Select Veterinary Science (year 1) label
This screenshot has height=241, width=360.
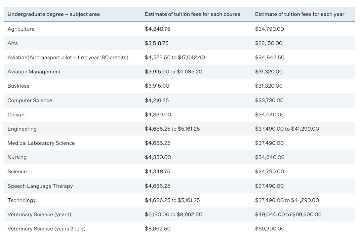39,215
